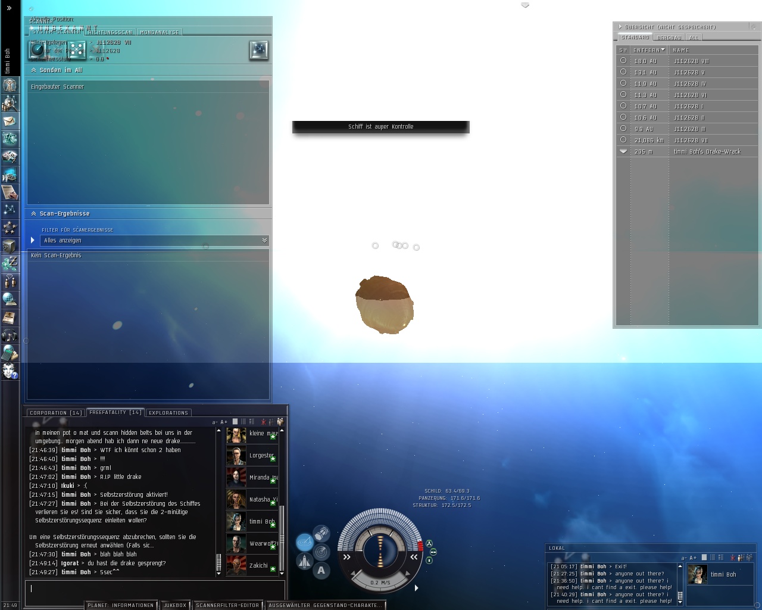Expand the Neocom sidebar with double arrows
The image size is (762, 610).
point(9,8)
